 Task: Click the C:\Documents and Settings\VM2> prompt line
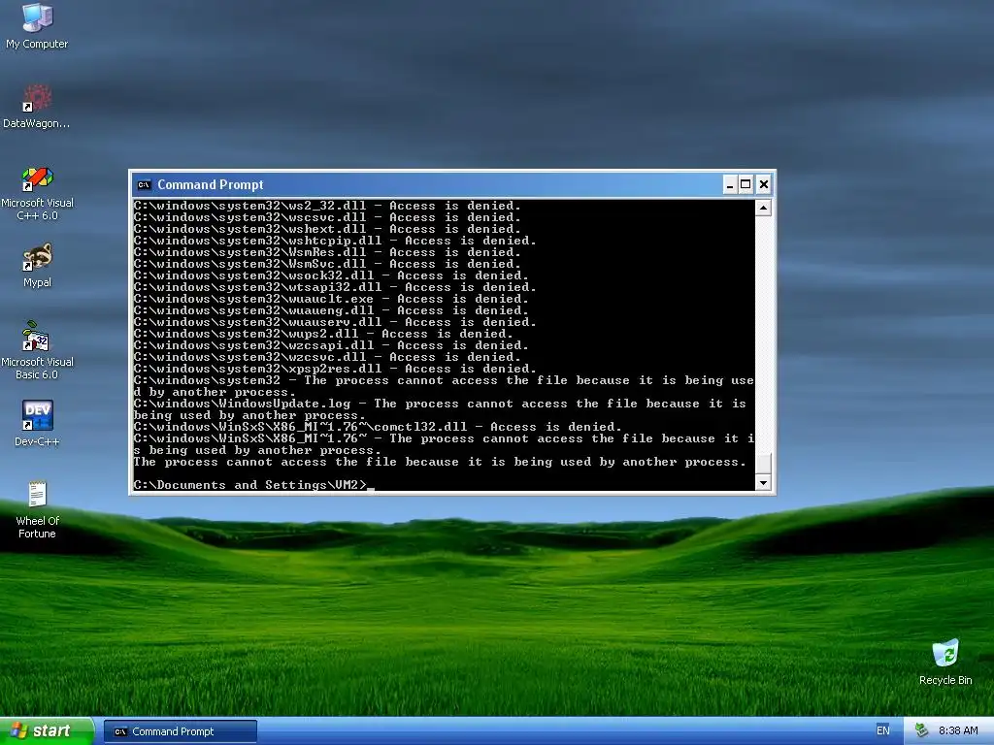250,485
